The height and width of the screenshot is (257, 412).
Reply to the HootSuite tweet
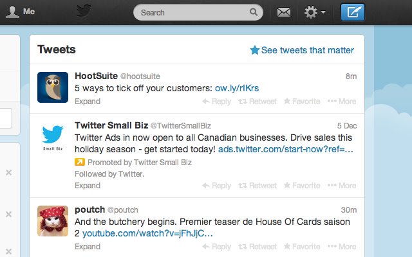click(216, 102)
